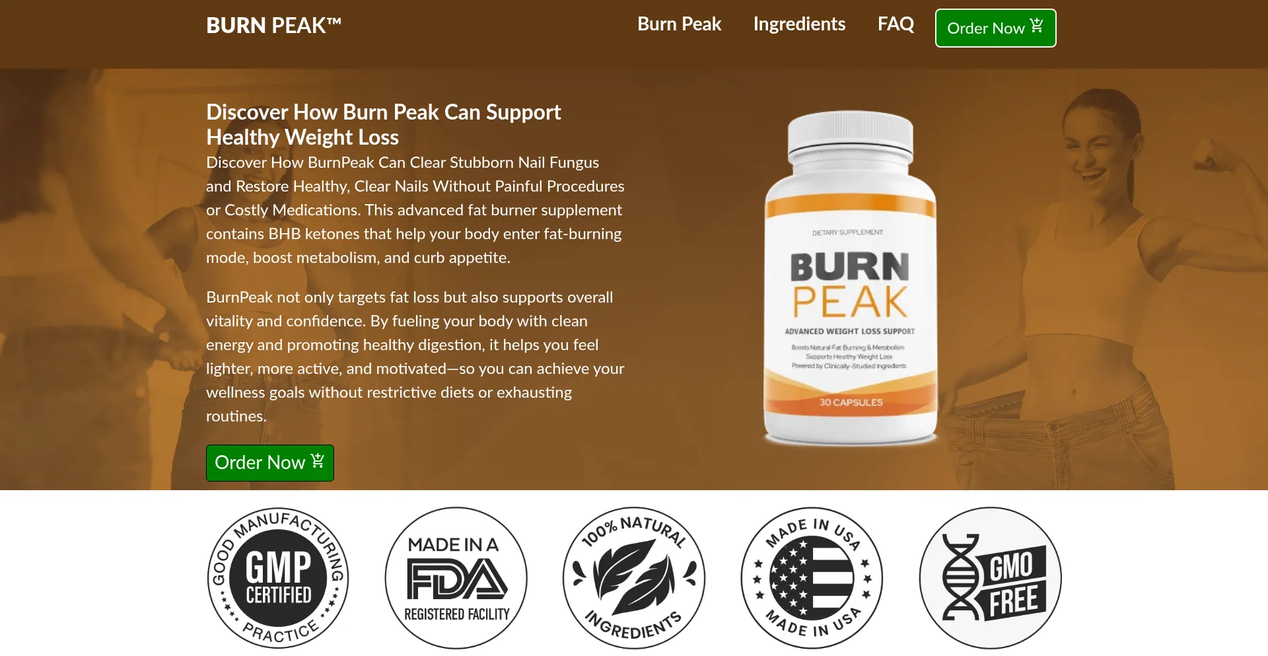This screenshot has height=656, width=1268.
Task: Click the paragraph starting 'BurnPeak not only targets'
Action: 415,357
